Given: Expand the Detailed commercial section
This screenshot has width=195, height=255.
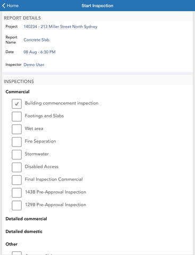Looking at the screenshot, I should (26, 219).
